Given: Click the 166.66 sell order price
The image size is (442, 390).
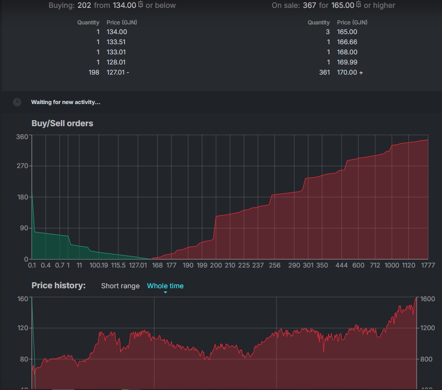Looking at the screenshot, I should pos(347,42).
